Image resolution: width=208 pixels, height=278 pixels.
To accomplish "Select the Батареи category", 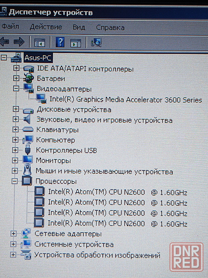I will point(51,78).
